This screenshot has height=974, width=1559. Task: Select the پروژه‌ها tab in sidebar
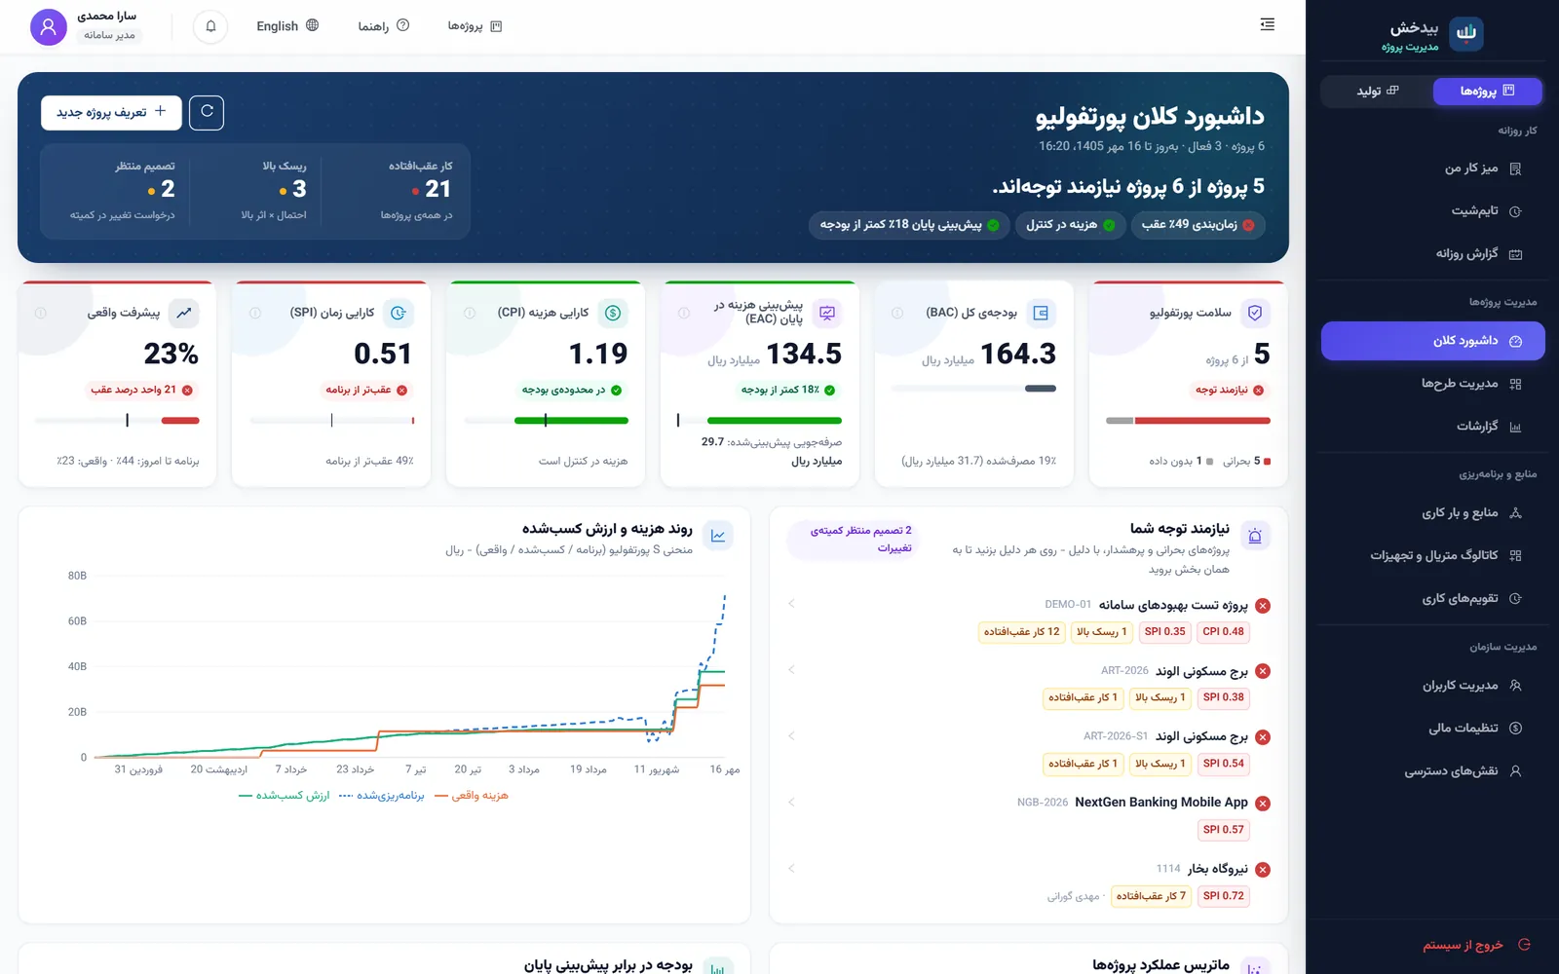click(x=1487, y=91)
